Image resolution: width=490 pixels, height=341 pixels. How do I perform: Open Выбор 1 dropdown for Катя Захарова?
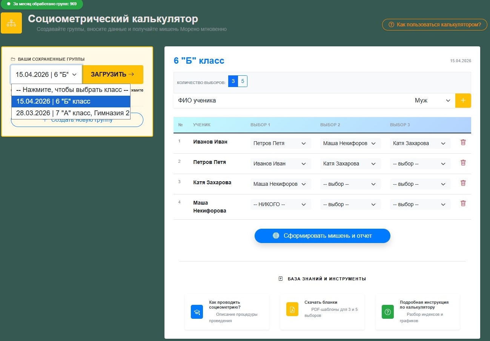tap(281, 183)
